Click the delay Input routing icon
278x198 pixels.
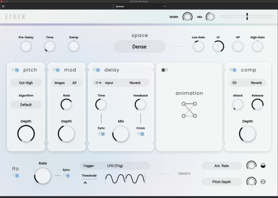coord(98,83)
